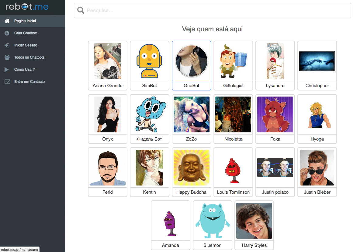The image size is (357, 252).
Task: Open the Lysandro anime avatar
Action: coord(275,61)
